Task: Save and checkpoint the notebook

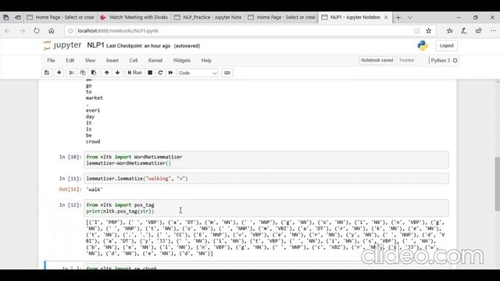Action: coord(47,73)
